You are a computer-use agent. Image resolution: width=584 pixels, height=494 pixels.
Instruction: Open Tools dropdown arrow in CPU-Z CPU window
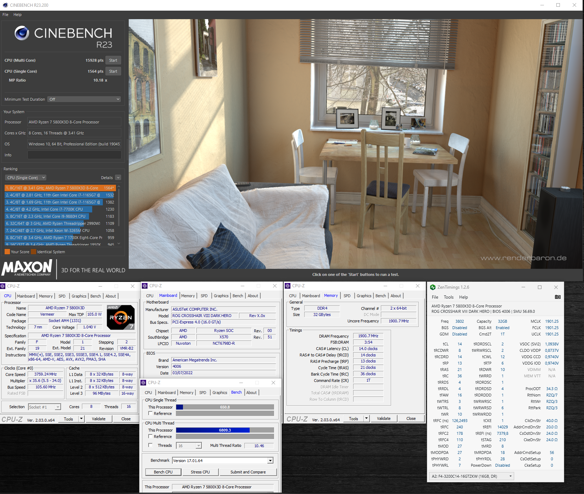pyautogui.click(x=81, y=419)
